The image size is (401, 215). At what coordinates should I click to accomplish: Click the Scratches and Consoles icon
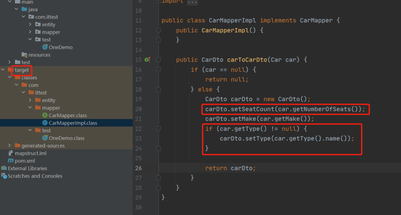click(4, 176)
